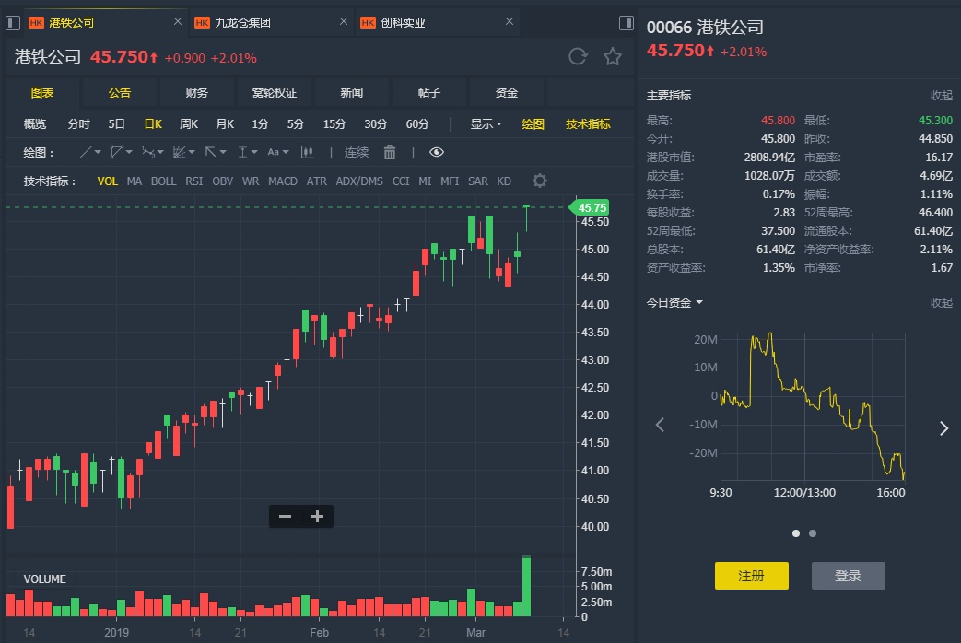This screenshot has width=961, height=643.
Task: Select the first carousel page dot
Action: [x=795, y=533]
